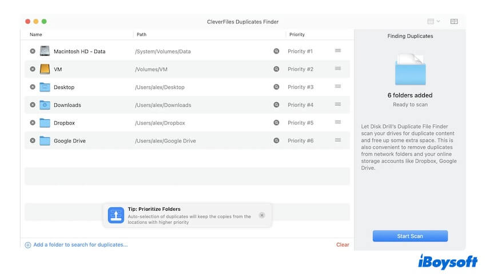Reveal /System/Volumes/Data with magnifier icon
This screenshot has width=486, height=274.
[276, 51]
